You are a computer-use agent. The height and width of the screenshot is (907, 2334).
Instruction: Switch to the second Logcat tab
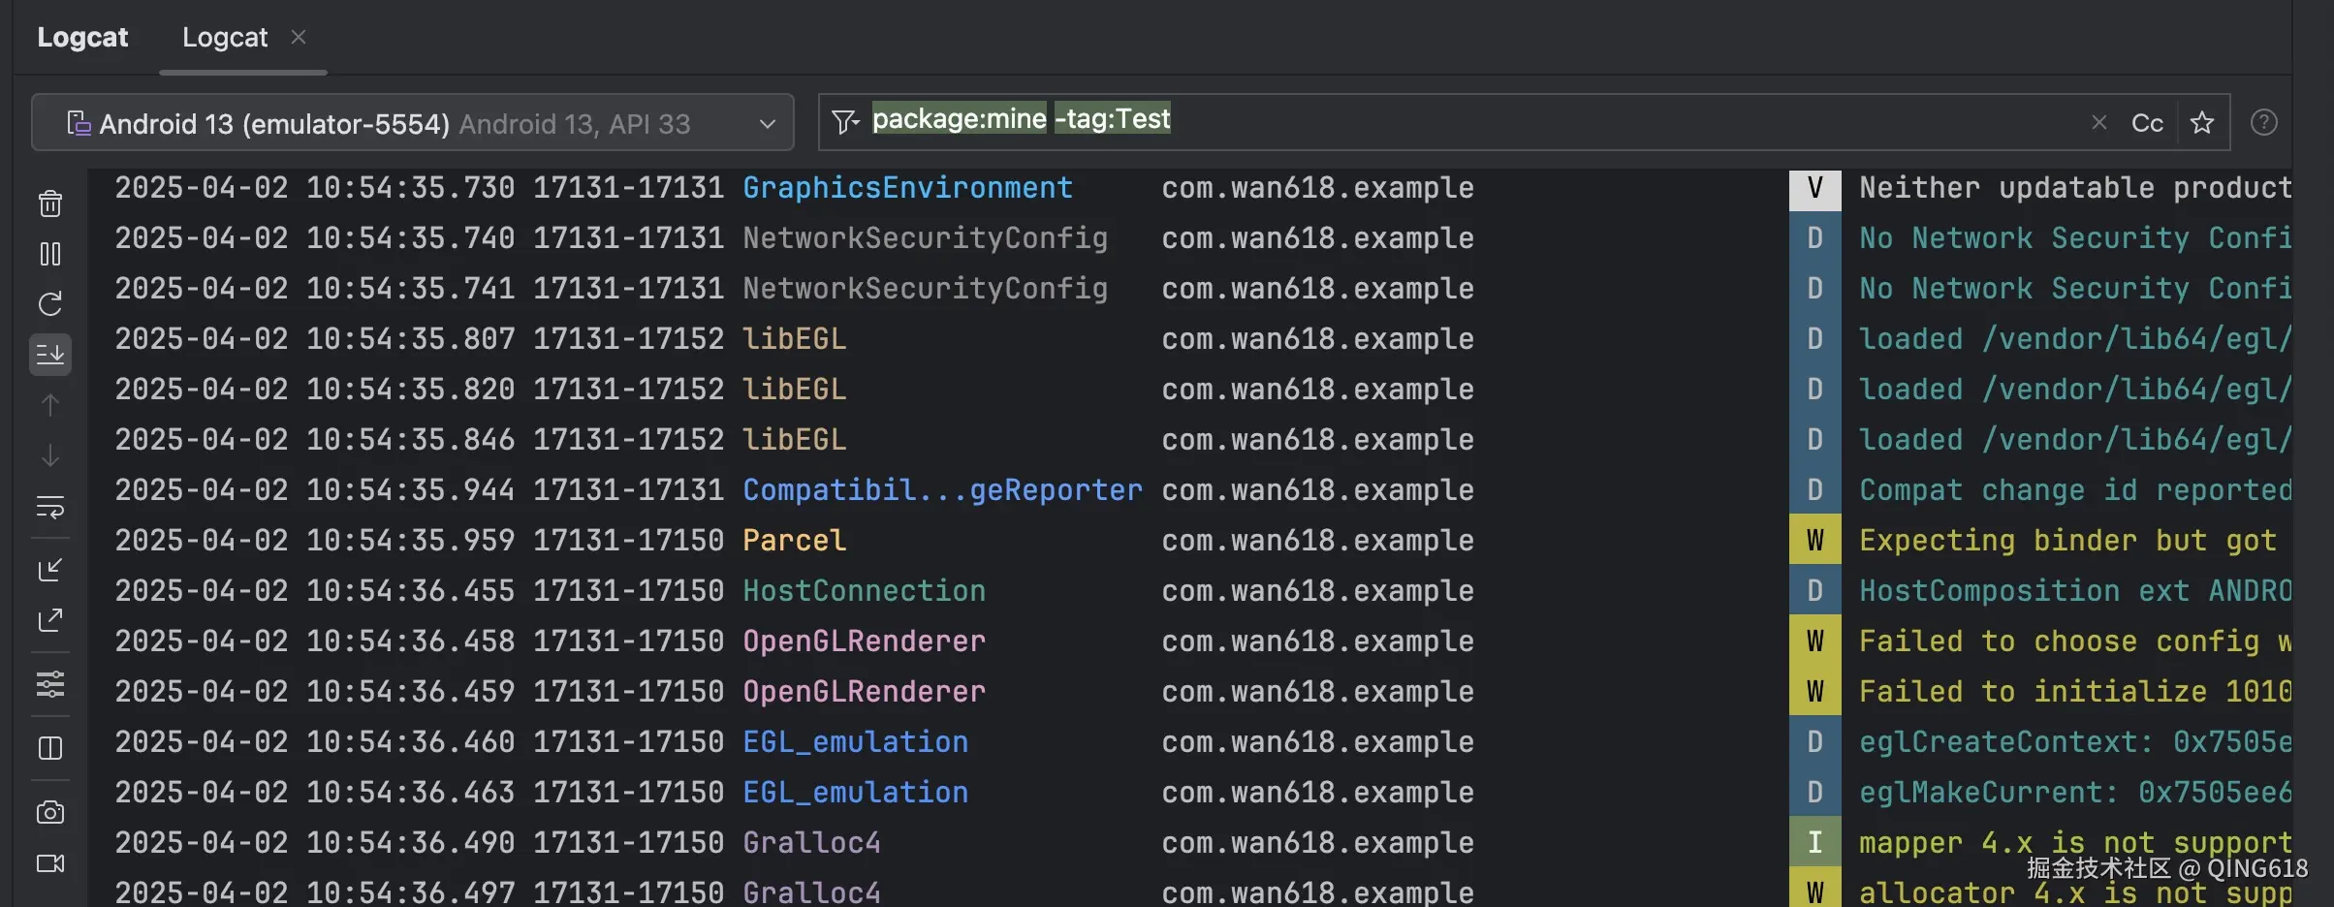coord(225,38)
